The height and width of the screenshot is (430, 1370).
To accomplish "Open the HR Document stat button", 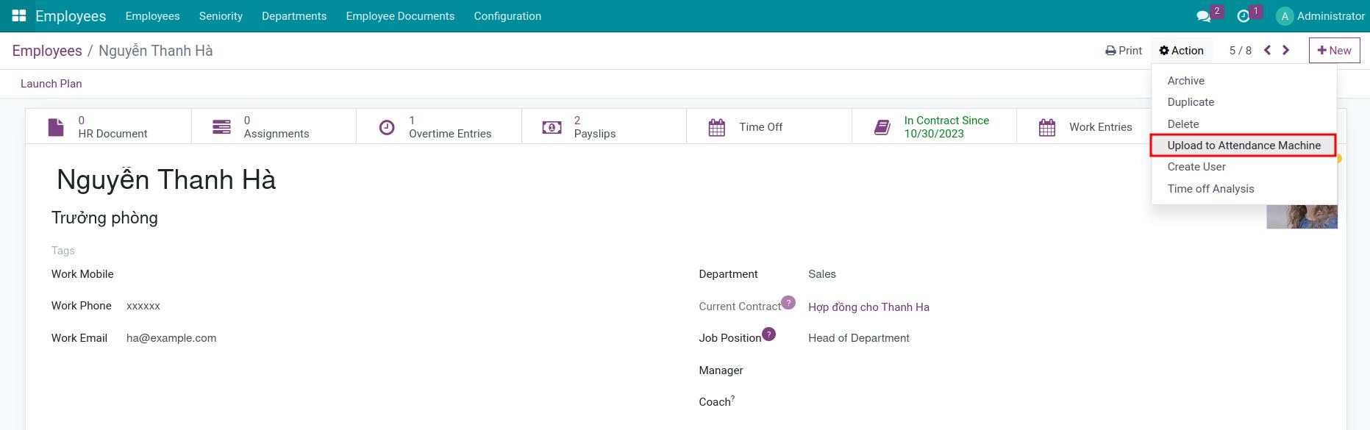I will 108,126.
